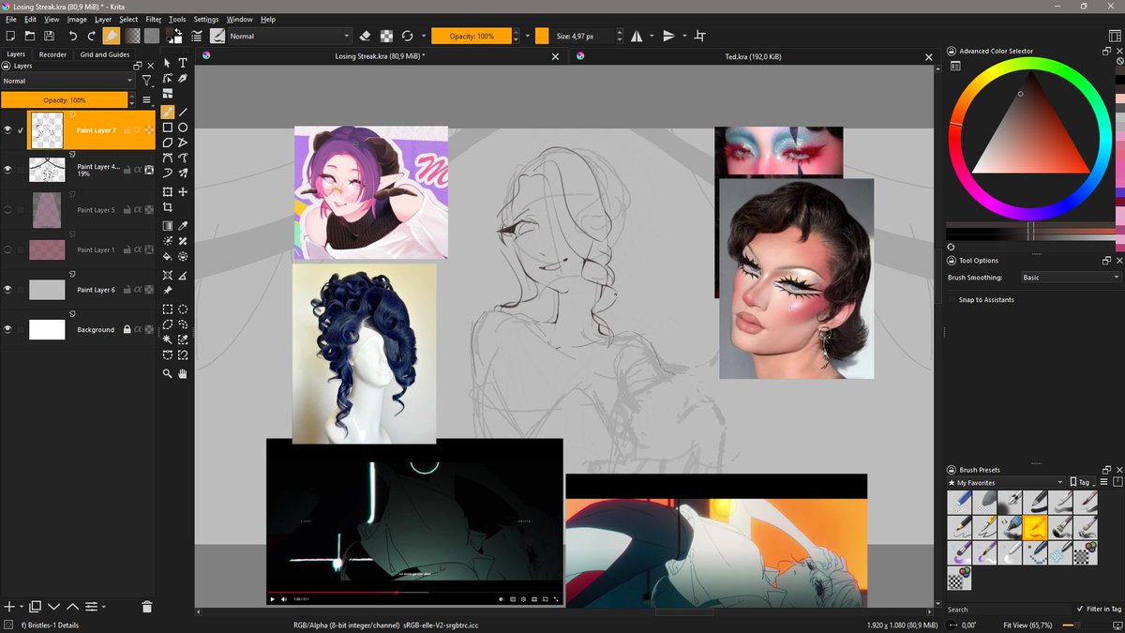Save the document with floppy icon
Image resolution: width=1125 pixels, height=633 pixels.
pyautogui.click(x=49, y=36)
